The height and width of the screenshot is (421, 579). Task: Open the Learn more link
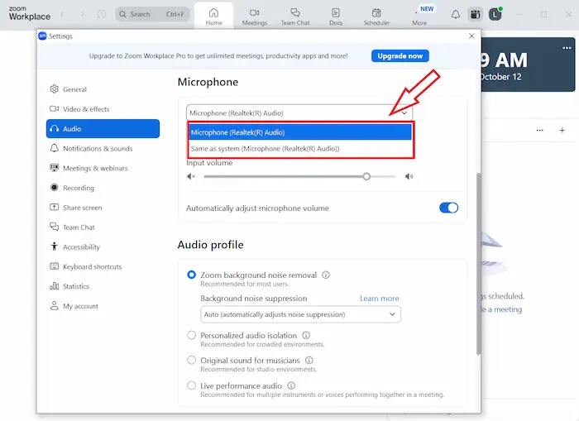click(379, 299)
